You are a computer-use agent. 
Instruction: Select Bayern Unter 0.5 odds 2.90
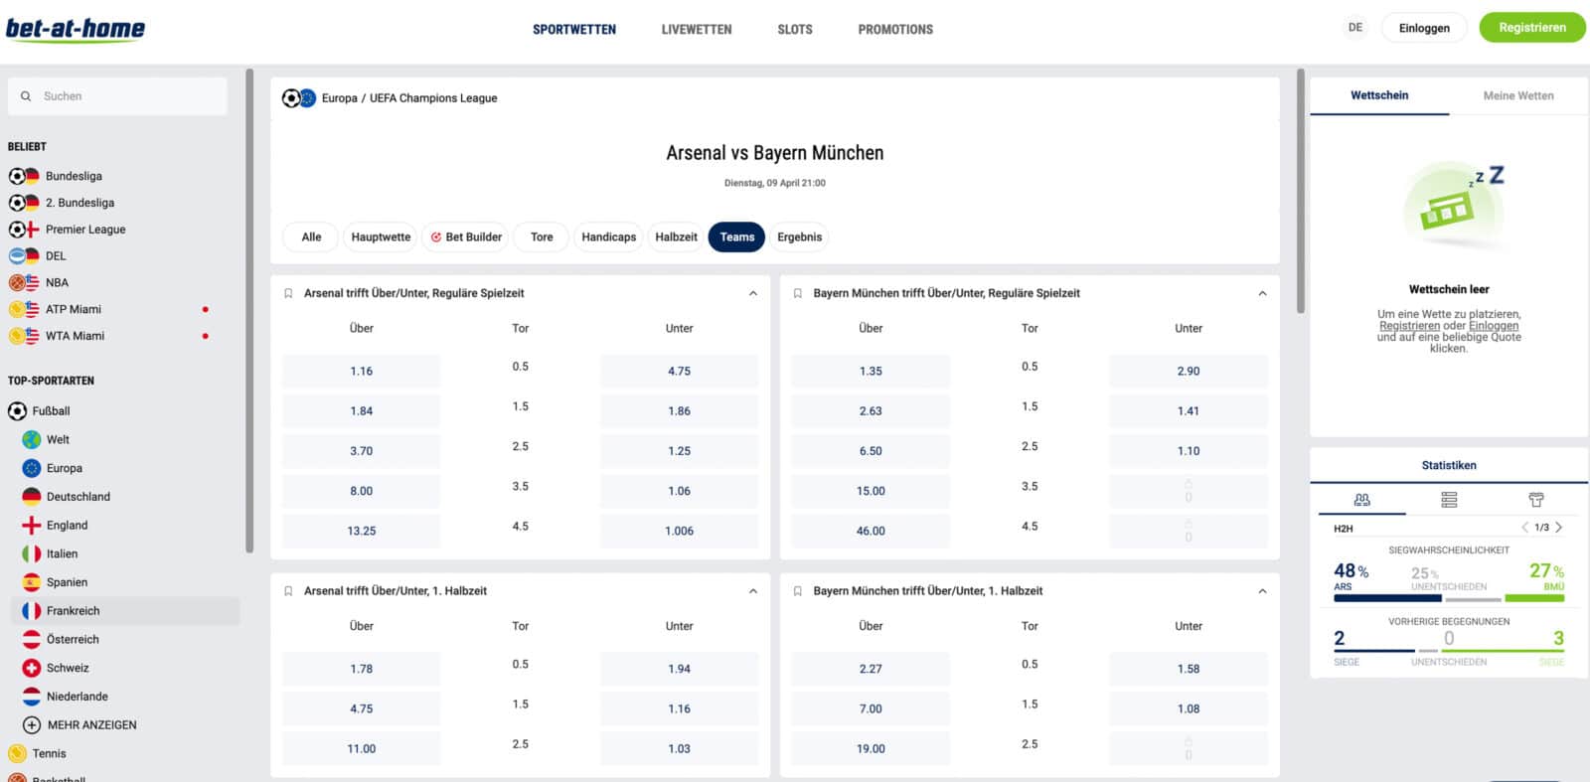coord(1189,371)
